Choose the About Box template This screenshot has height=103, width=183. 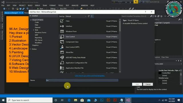(x=89, y=52)
